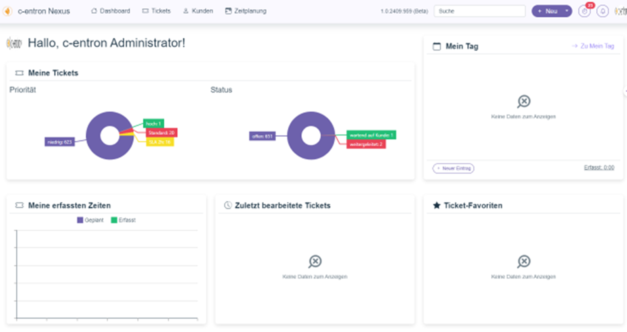Click the star icon beside Ticket-Favoriten
Viewport: 627px width, 332px height.
(x=436, y=206)
